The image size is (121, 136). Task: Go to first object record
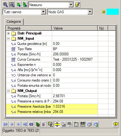point(6,124)
